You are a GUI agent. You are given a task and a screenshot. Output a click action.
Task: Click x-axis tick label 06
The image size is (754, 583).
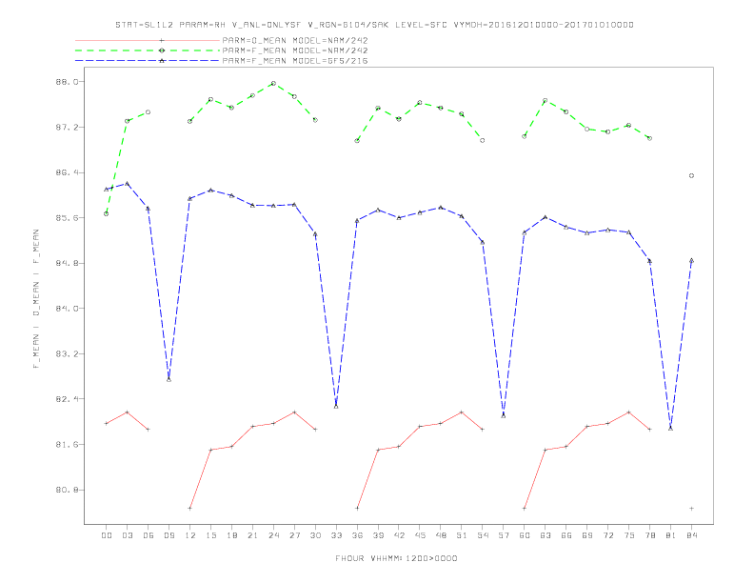point(149,535)
